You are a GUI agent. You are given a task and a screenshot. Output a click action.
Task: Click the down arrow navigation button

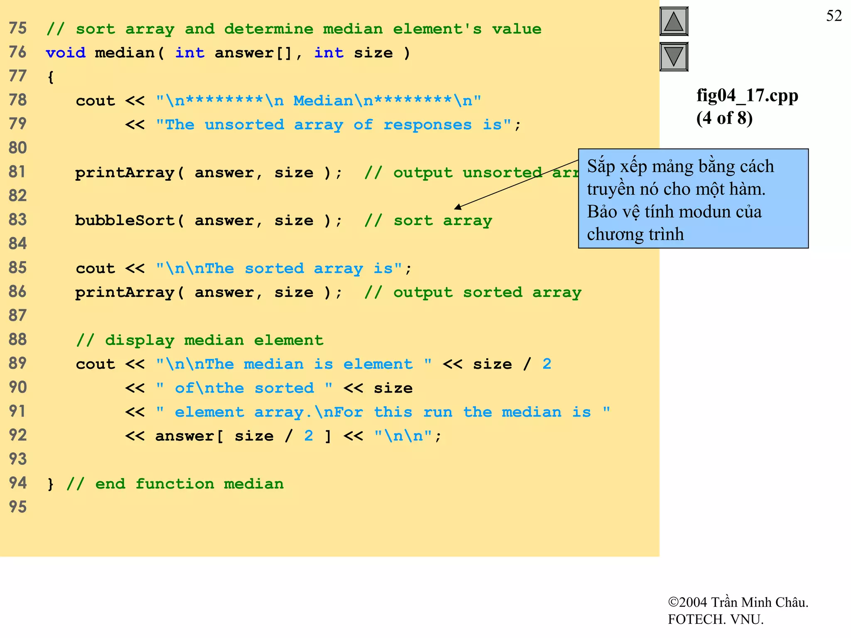click(674, 57)
